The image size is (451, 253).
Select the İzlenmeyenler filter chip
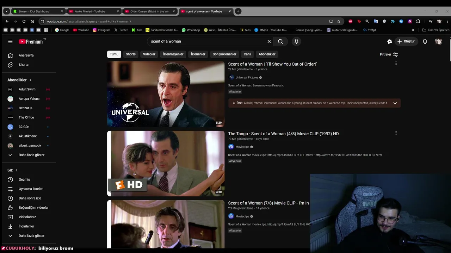click(x=173, y=54)
